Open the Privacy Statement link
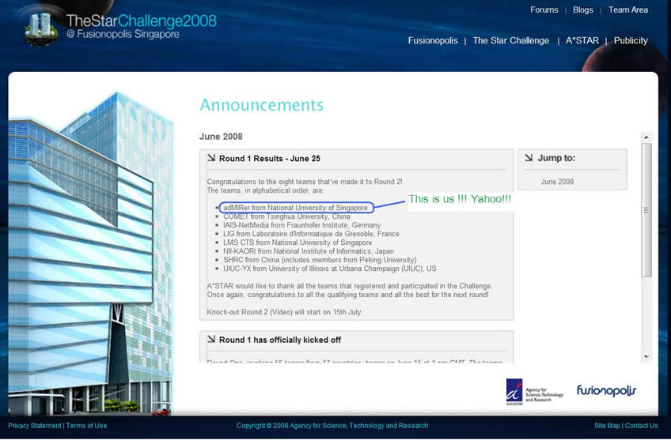 point(35,426)
